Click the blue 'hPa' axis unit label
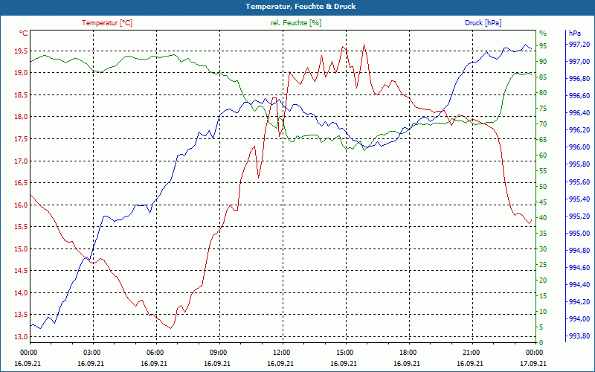The image size is (595, 372). pyautogui.click(x=575, y=33)
